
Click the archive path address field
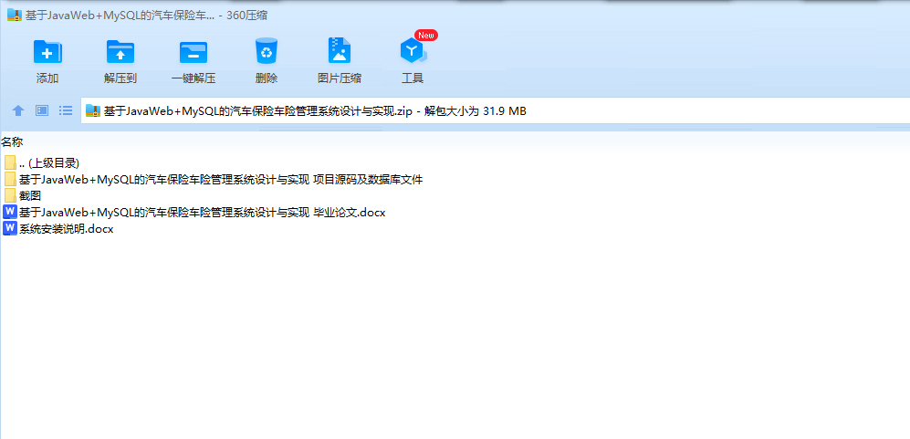click(495, 111)
